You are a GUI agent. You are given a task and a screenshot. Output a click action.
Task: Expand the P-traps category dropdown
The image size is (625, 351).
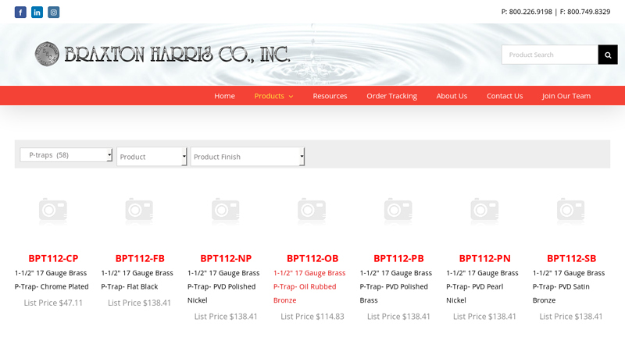(66, 155)
